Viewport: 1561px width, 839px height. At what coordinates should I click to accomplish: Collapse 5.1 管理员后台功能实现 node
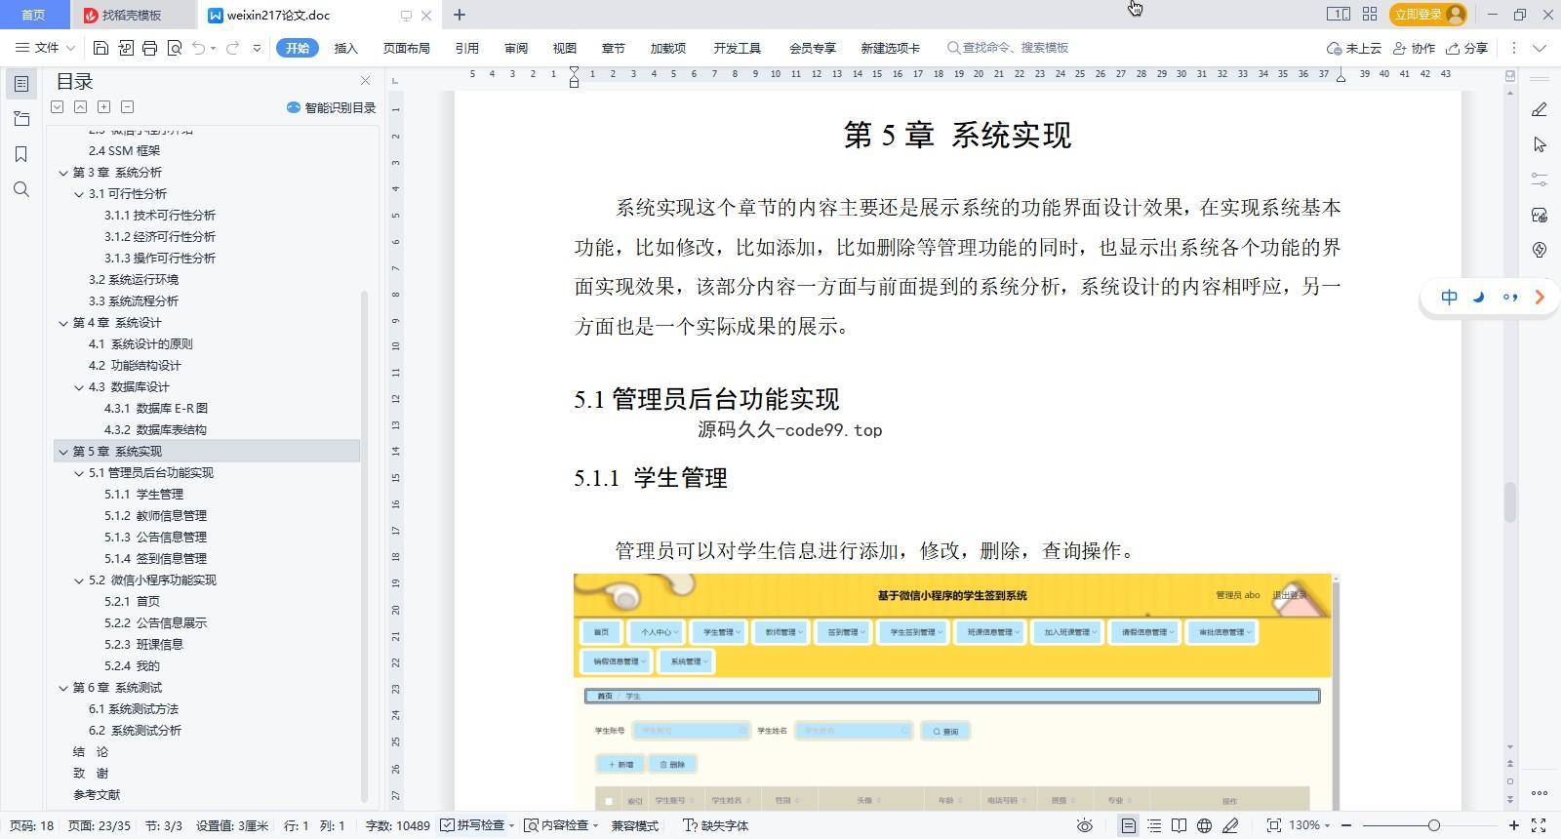click(x=79, y=473)
